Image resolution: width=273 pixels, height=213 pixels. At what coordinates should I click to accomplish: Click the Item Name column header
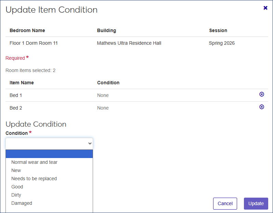(x=22, y=83)
